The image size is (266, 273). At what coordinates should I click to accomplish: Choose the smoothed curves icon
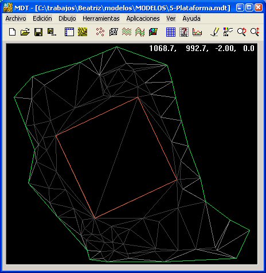point(140,32)
